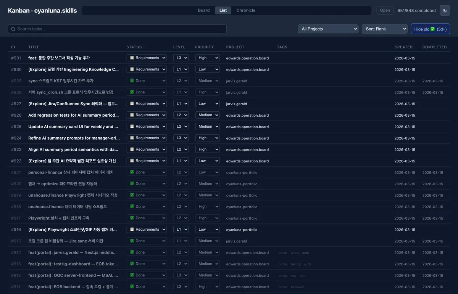The width and height of the screenshot is (458, 294).
Task: Switch to the Chronicle tab
Action: (x=246, y=10)
